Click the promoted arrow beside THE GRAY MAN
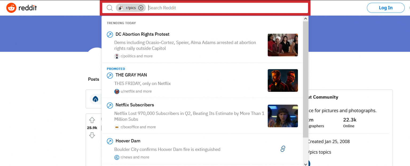Viewport: 410px width, 166px height. pyautogui.click(x=110, y=75)
